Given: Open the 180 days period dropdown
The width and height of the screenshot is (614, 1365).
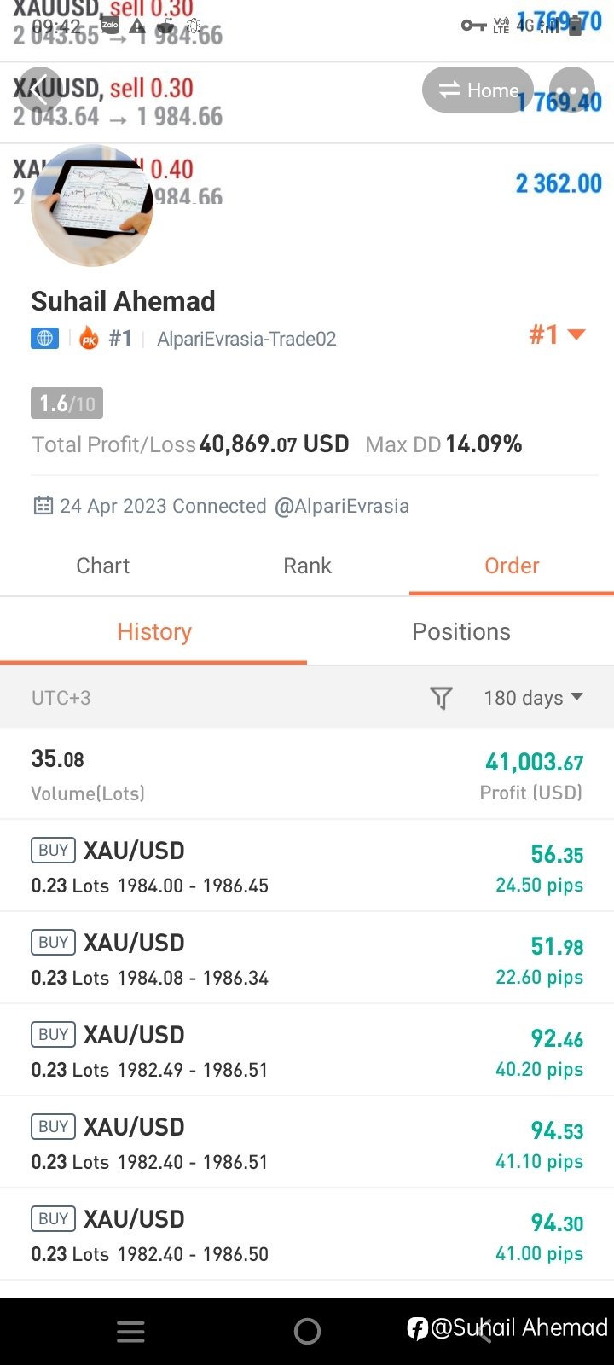Looking at the screenshot, I should coord(533,698).
